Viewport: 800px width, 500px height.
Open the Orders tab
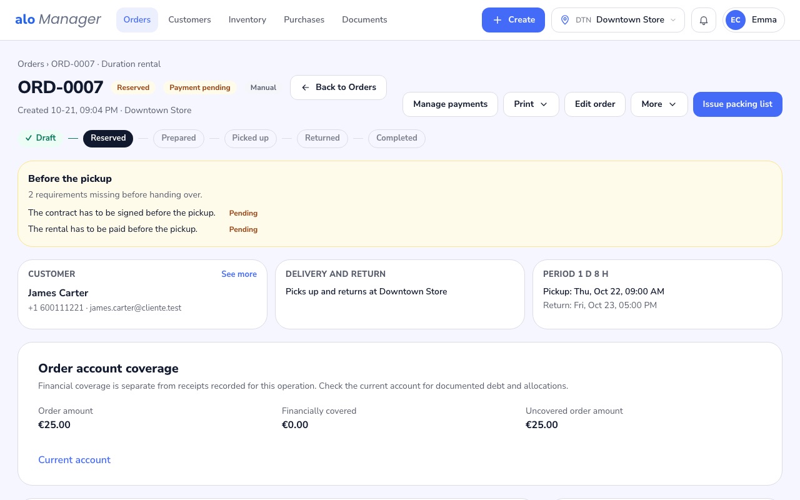[137, 20]
